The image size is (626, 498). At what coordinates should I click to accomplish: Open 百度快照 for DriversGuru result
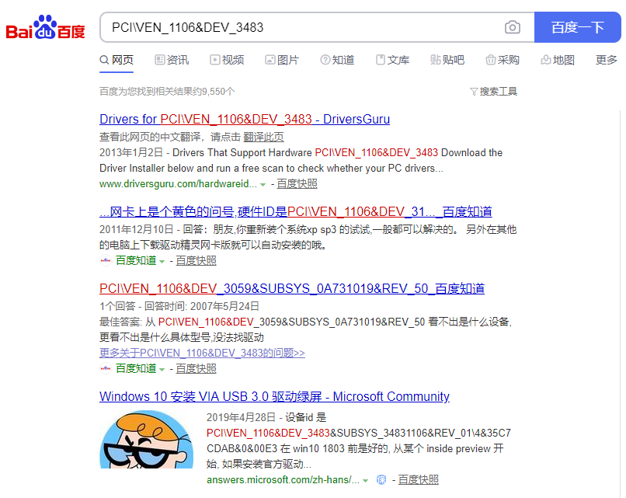click(297, 183)
